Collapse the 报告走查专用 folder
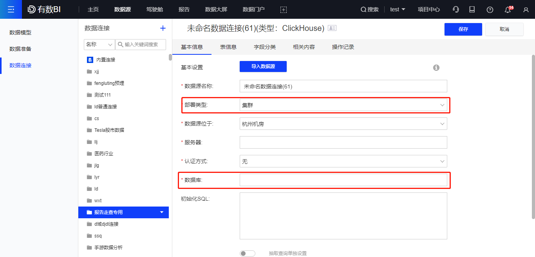Image resolution: width=535 pixels, height=257 pixels. 161,212
